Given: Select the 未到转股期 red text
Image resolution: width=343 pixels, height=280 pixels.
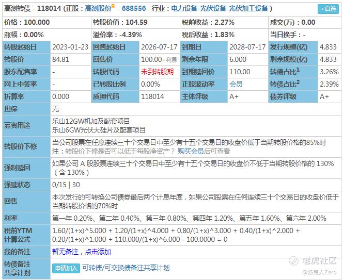Looking at the screenshot, I should click(157, 72).
